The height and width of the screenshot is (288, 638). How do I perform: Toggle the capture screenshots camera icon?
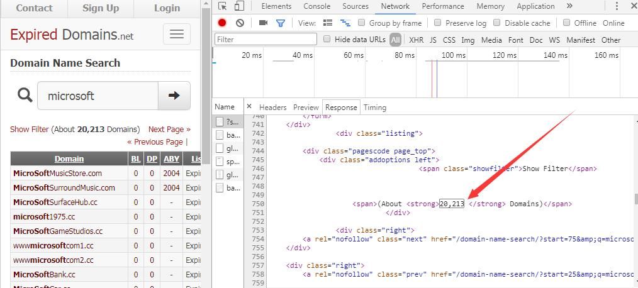263,23
